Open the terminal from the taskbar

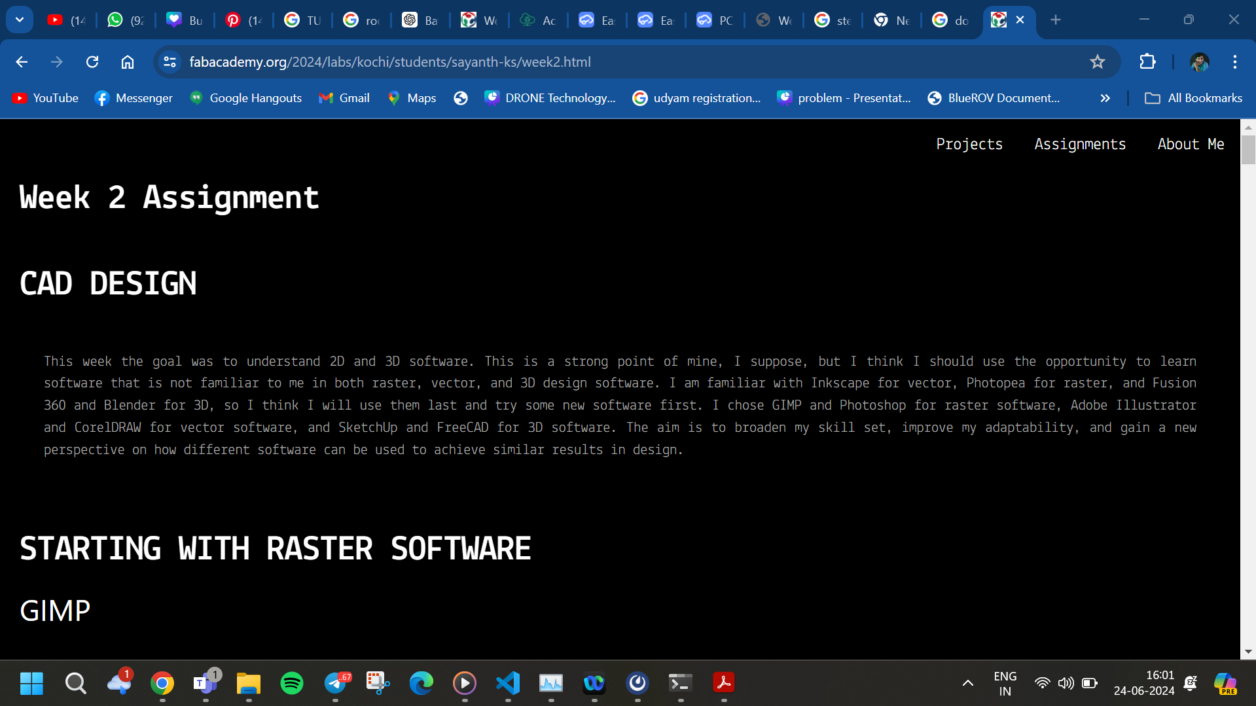(x=681, y=683)
